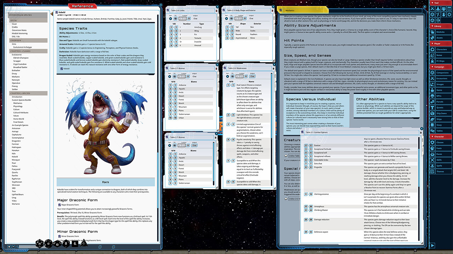Click the Reference tab header
This screenshot has height=254, width=453.
(82, 6)
